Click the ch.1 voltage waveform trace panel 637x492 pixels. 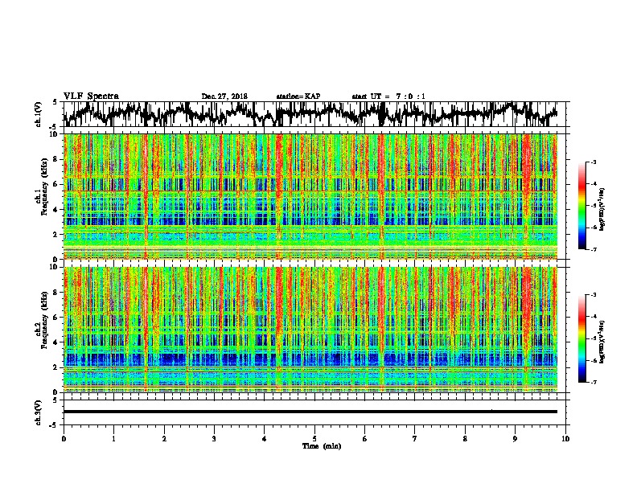pyautogui.click(x=314, y=114)
